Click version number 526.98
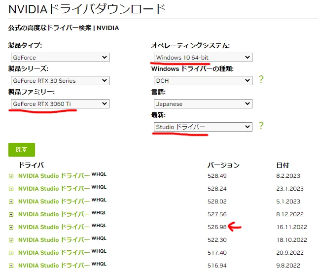Image resolution: width=318 pixels, height=268 pixels. [x=217, y=227]
